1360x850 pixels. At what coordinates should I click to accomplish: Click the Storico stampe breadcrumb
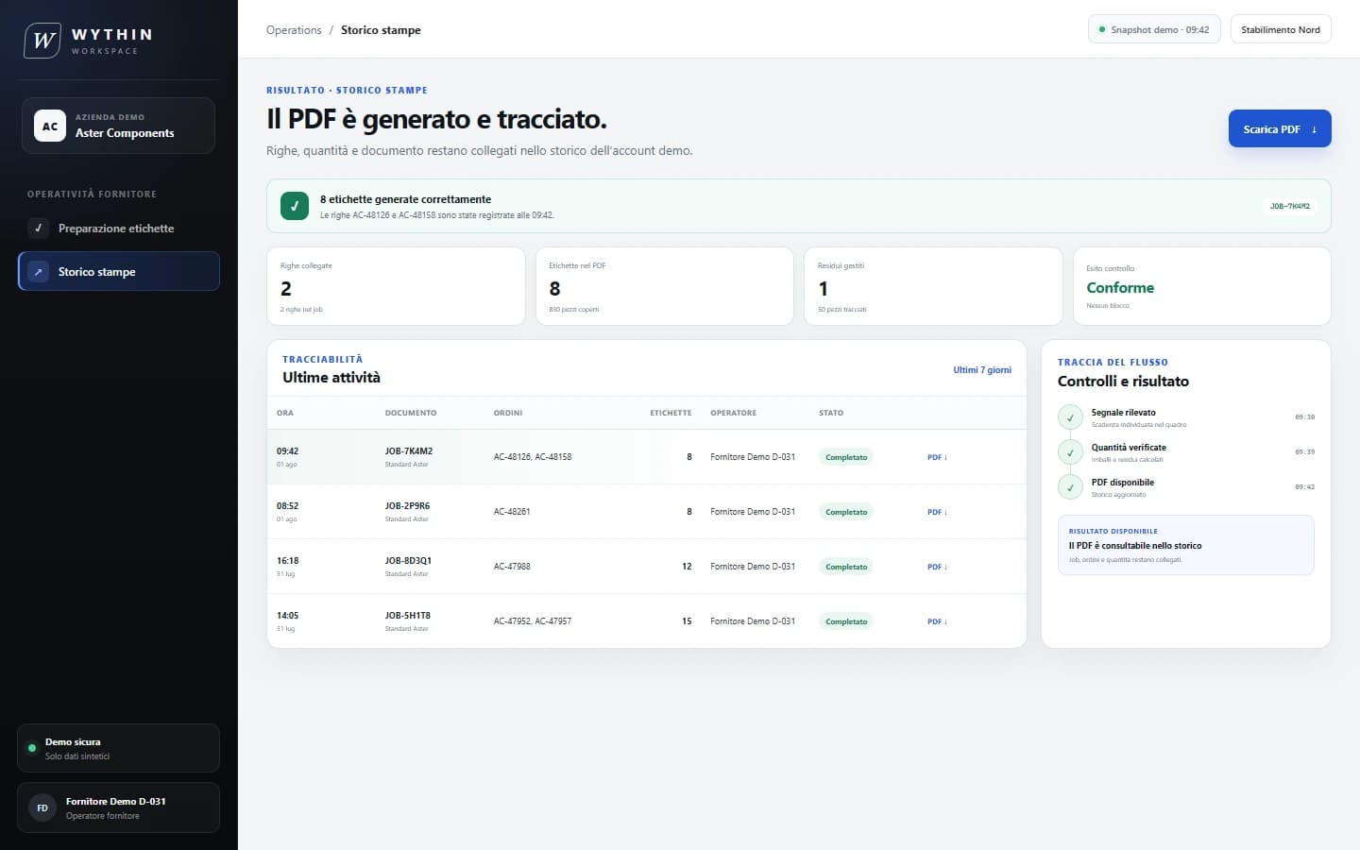pos(381,30)
